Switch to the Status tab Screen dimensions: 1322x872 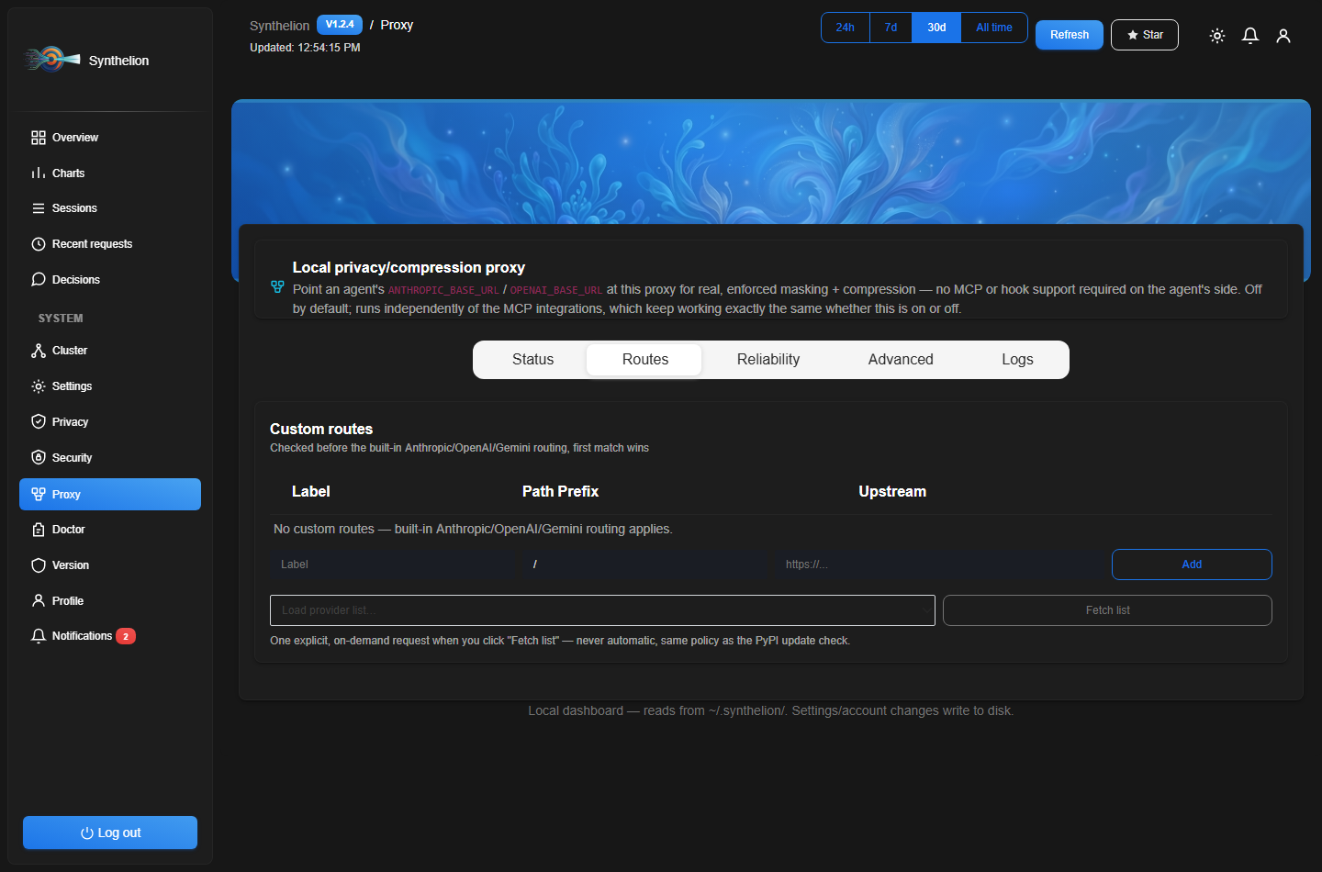point(532,360)
